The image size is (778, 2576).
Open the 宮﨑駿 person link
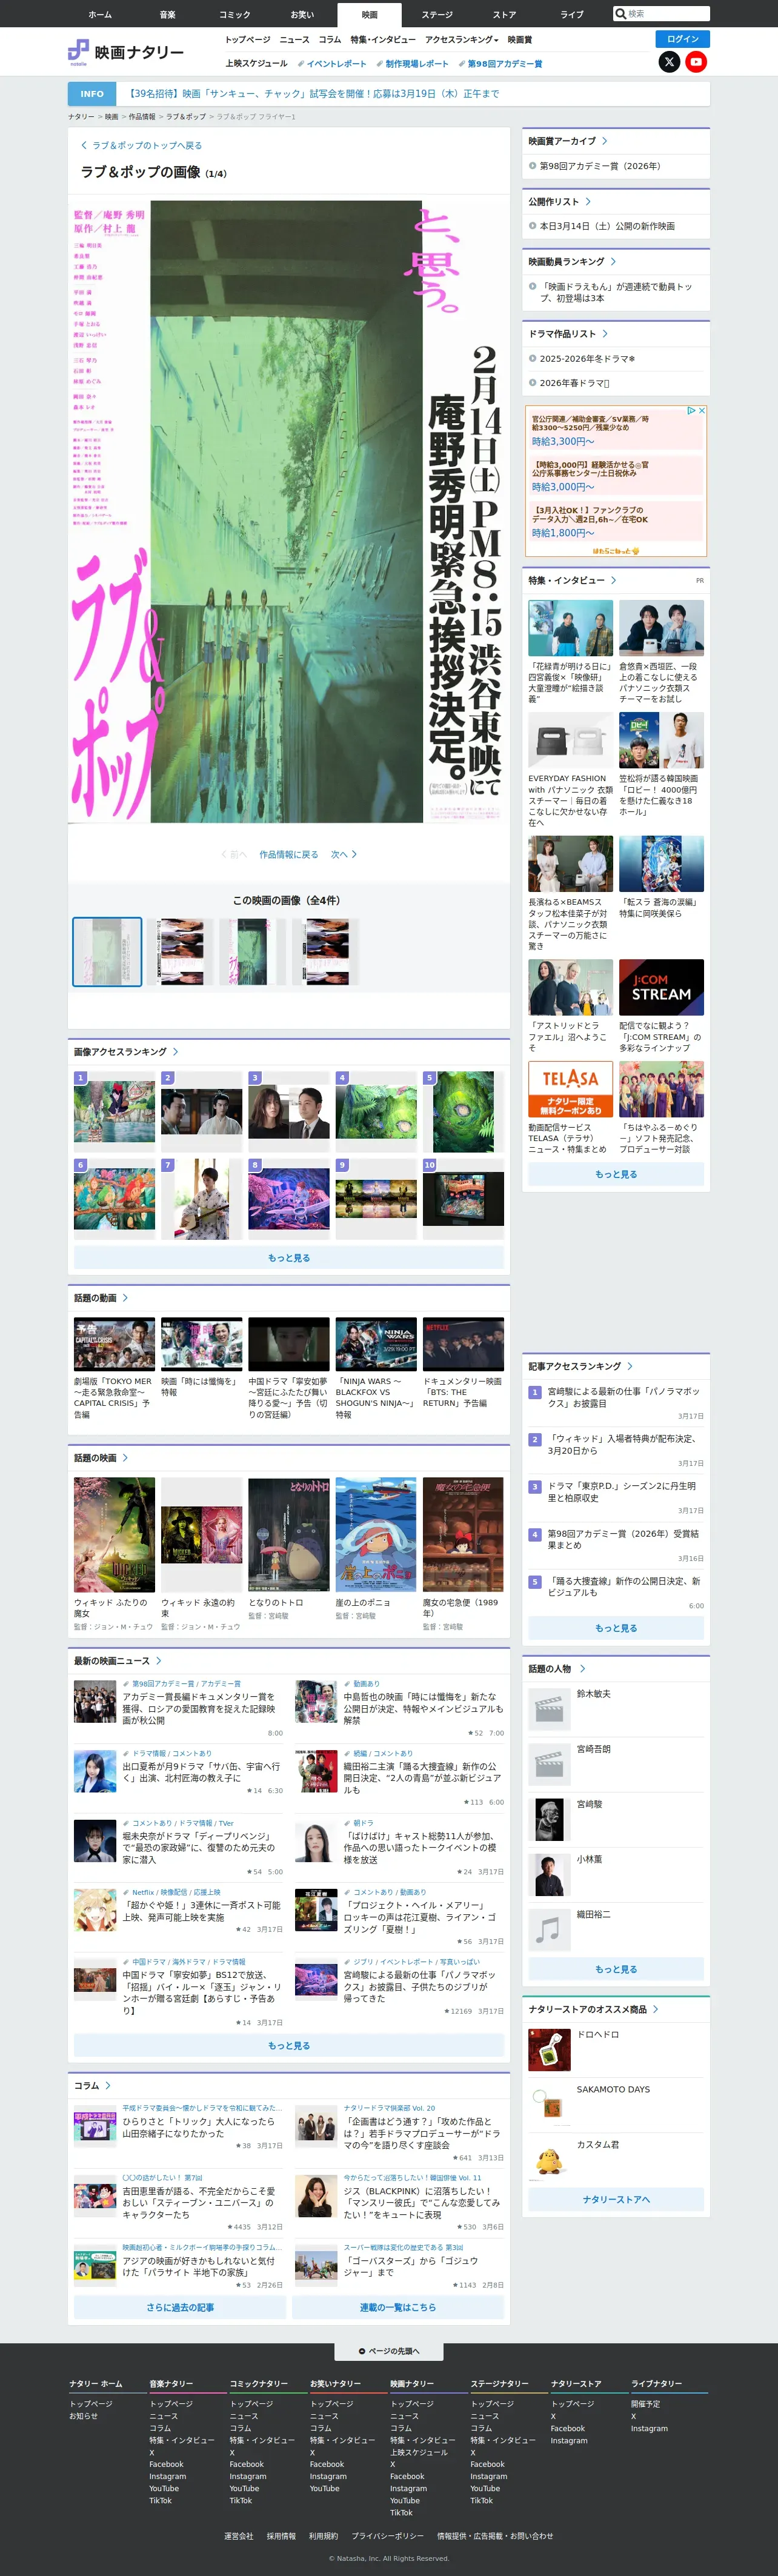click(x=589, y=1804)
